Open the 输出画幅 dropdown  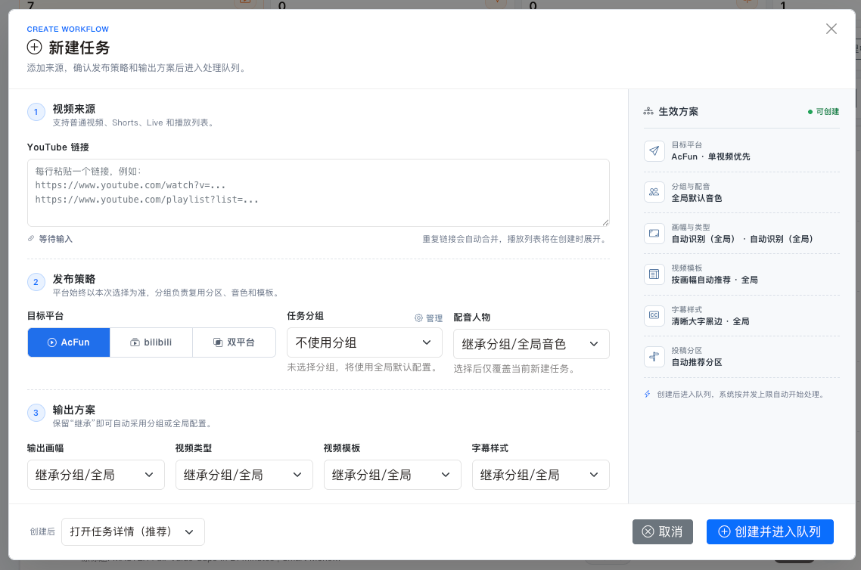click(96, 475)
